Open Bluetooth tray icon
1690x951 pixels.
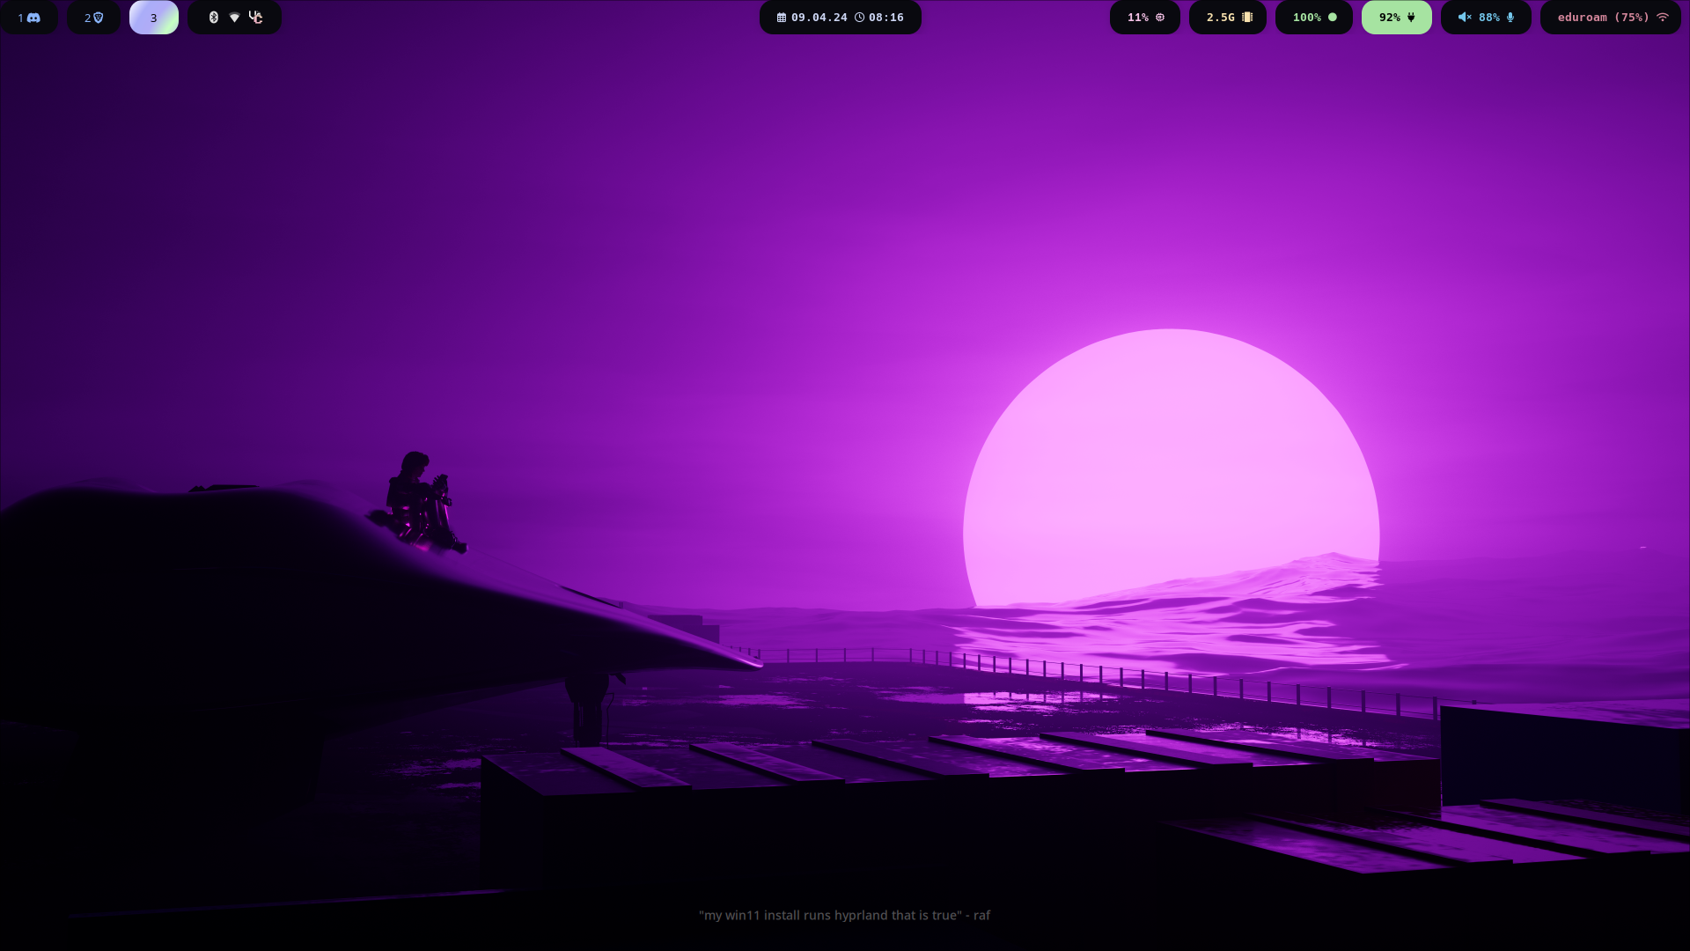[213, 18]
